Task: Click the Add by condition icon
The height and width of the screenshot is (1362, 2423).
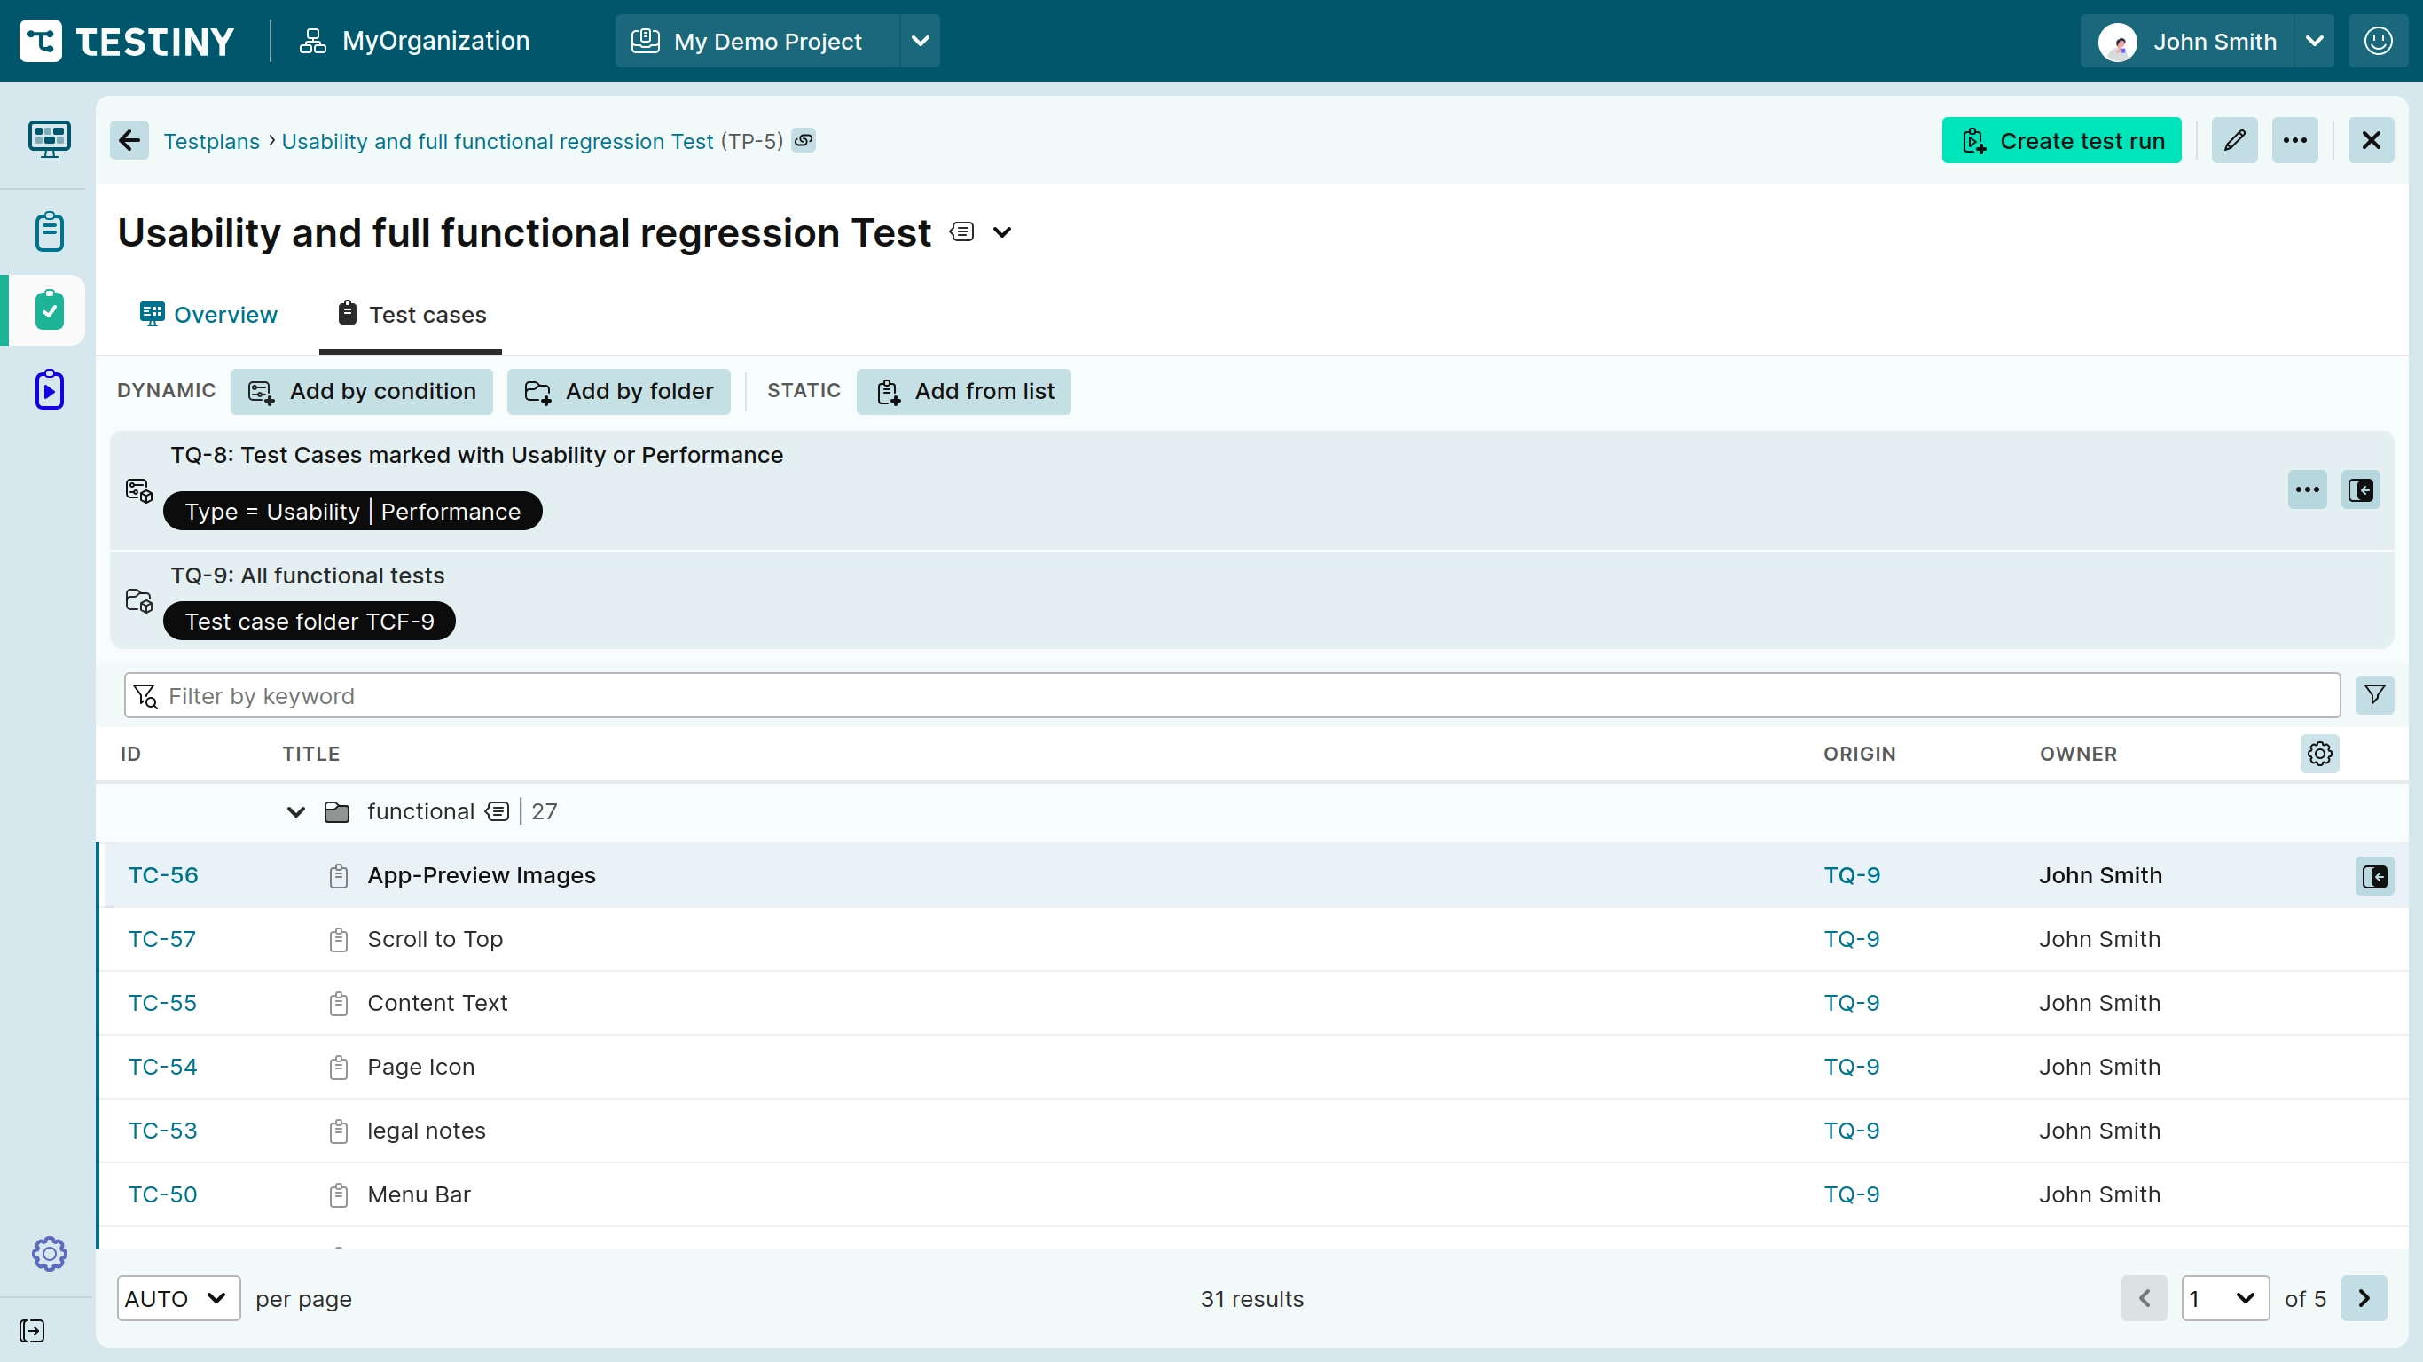Action: click(262, 391)
